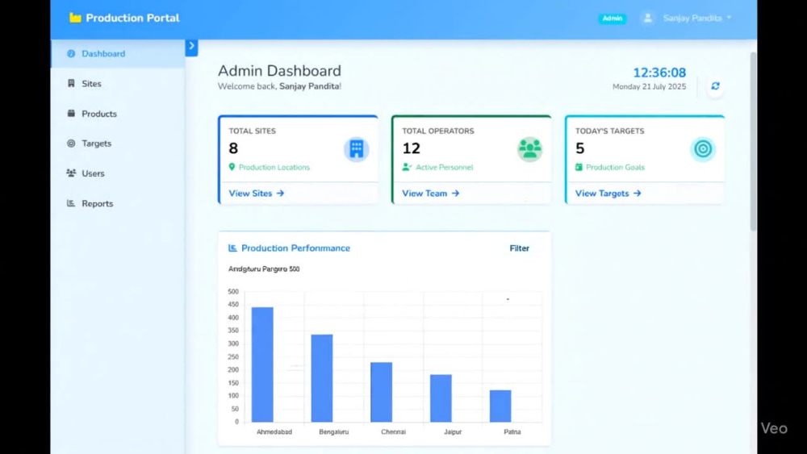
Task: Click the Patna bar in the chart
Action: pos(500,406)
